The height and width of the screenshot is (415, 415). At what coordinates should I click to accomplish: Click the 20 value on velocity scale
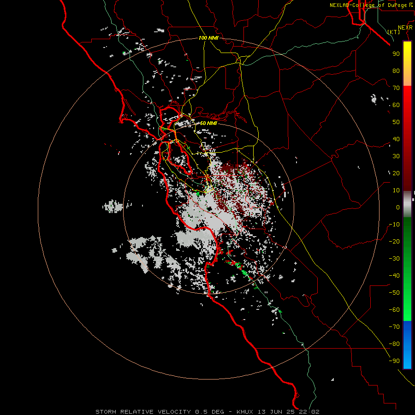[x=396, y=173]
